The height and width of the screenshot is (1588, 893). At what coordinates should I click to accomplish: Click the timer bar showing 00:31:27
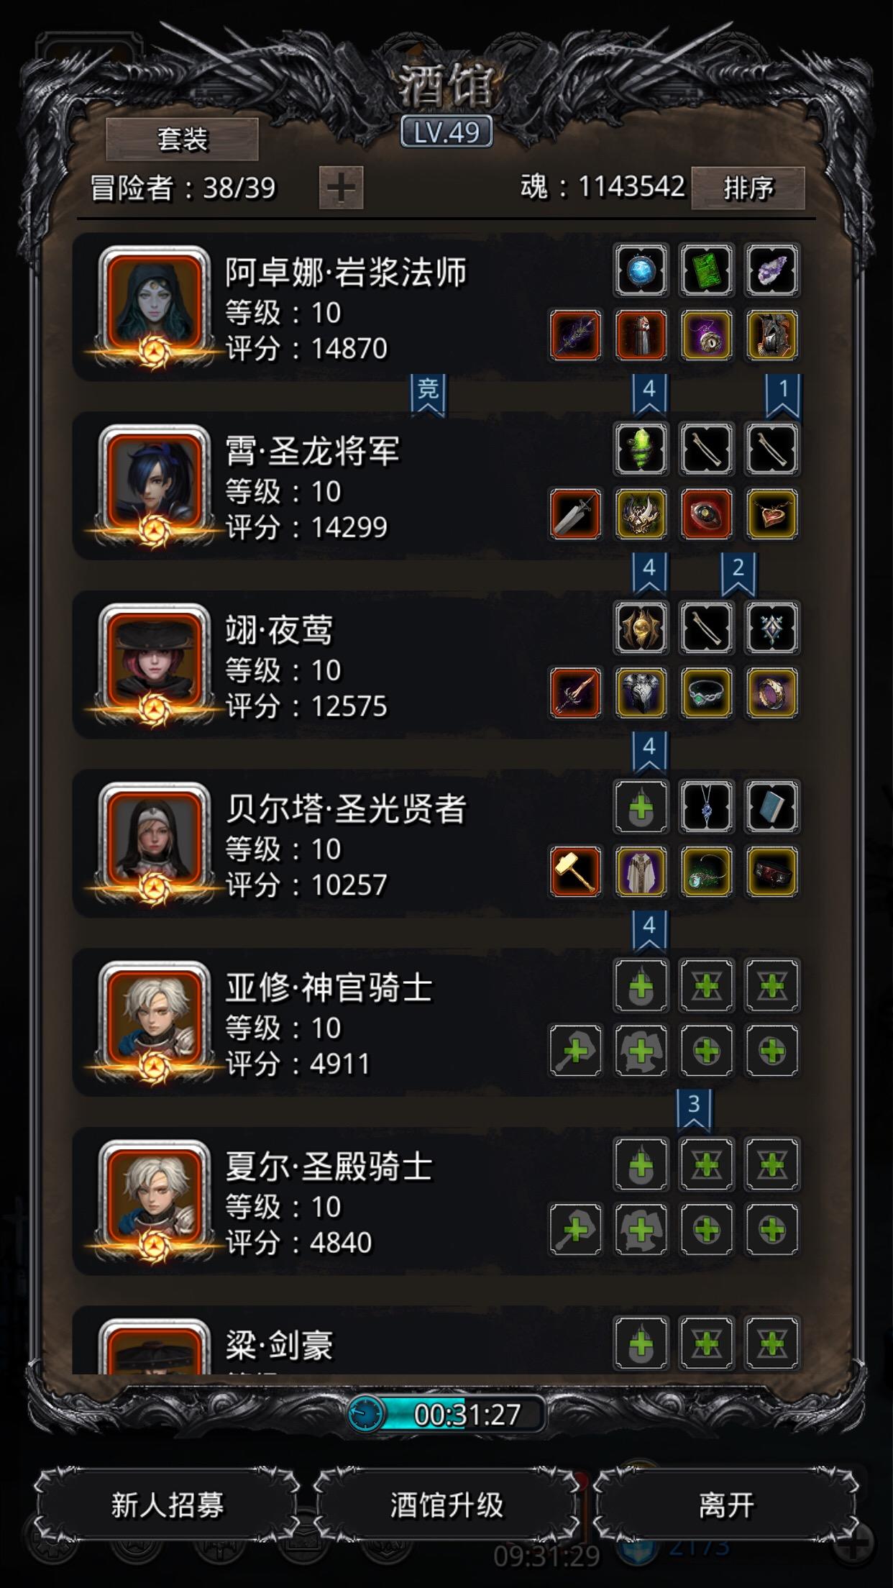point(446,1414)
